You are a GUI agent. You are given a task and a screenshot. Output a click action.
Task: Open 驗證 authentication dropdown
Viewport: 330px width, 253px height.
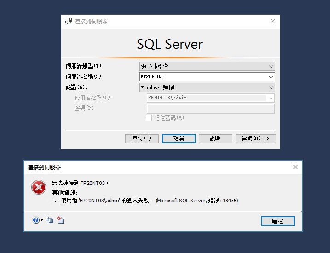click(207, 87)
